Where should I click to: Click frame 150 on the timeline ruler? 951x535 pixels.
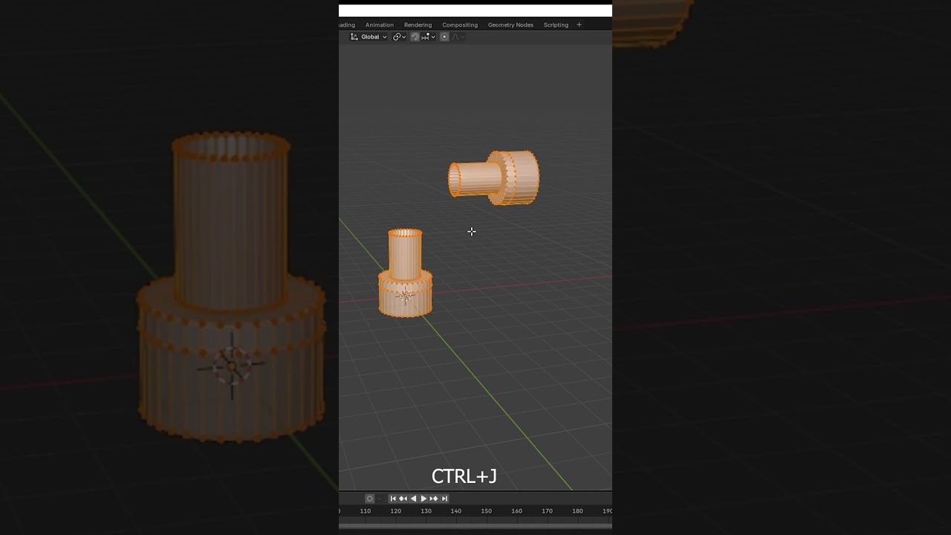coord(486,511)
